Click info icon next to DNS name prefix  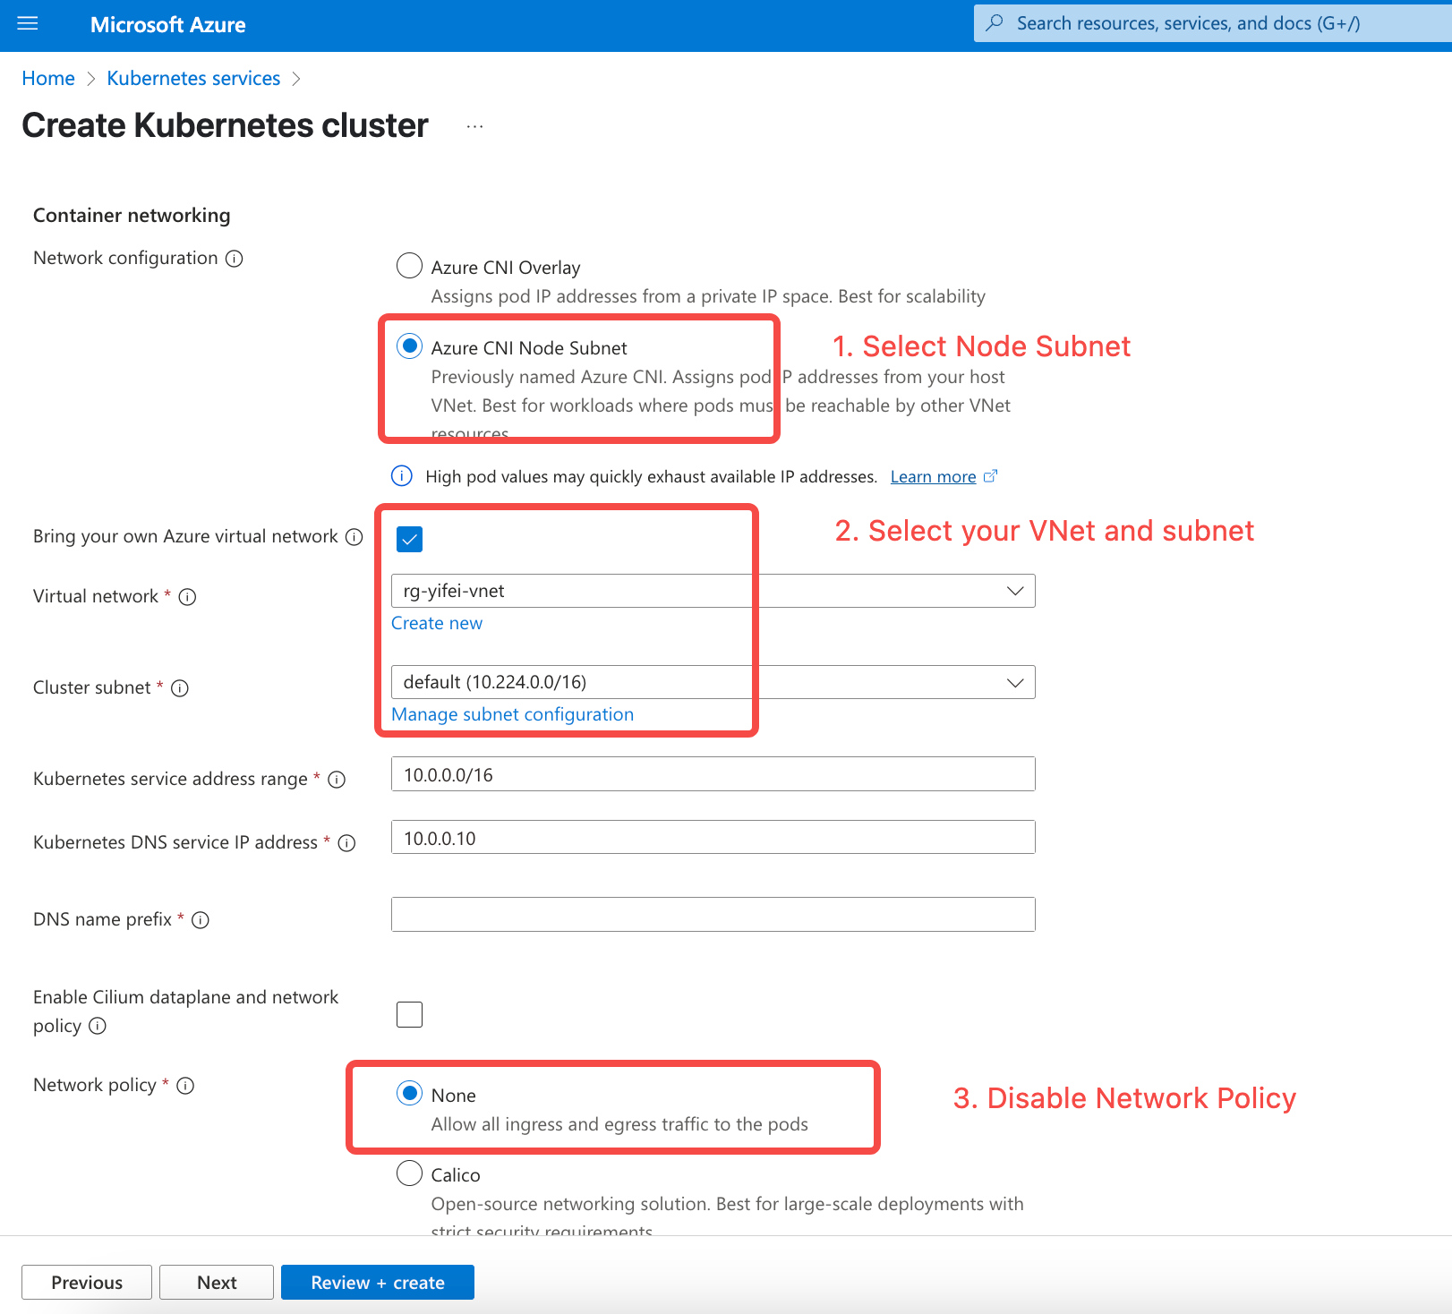[x=201, y=920]
